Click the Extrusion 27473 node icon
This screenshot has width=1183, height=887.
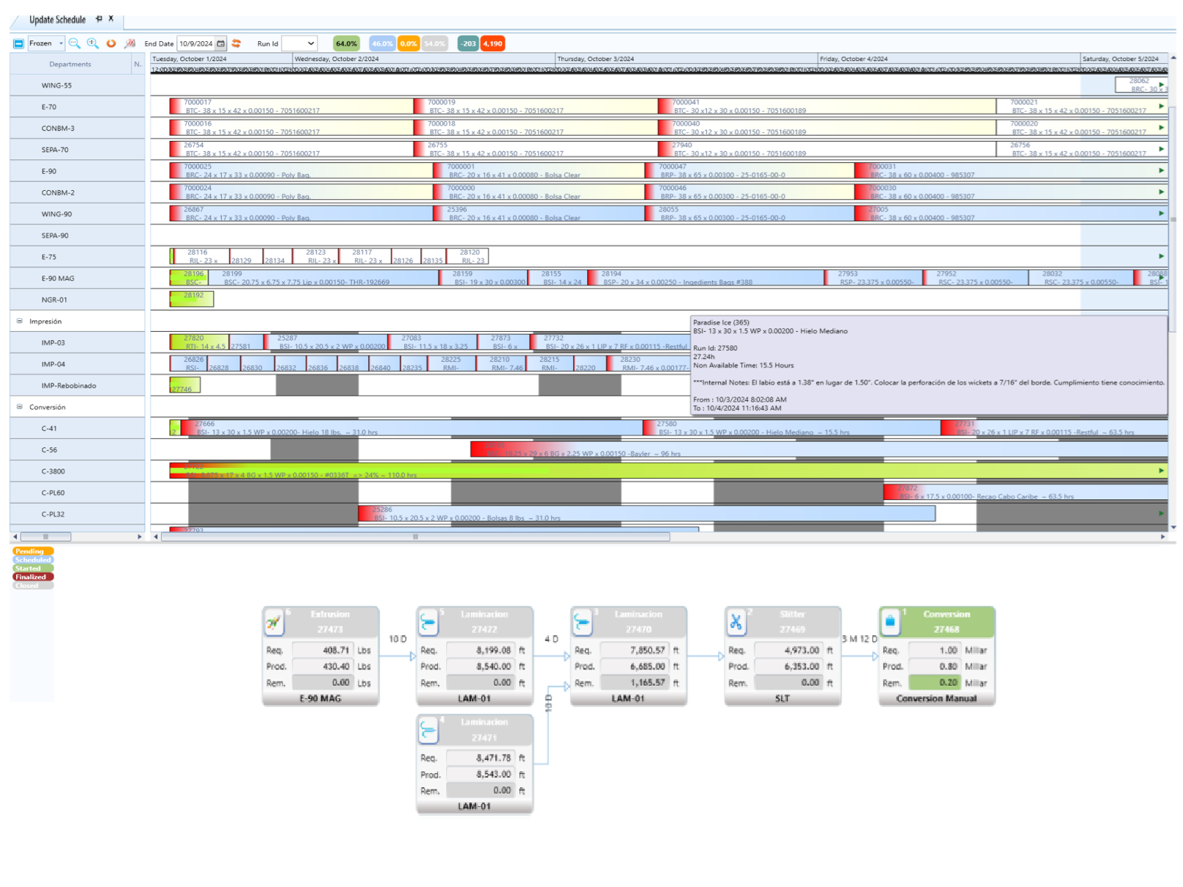tap(273, 622)
